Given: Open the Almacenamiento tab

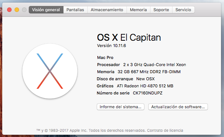Looking at the screenshot, I should pos(107,10).
